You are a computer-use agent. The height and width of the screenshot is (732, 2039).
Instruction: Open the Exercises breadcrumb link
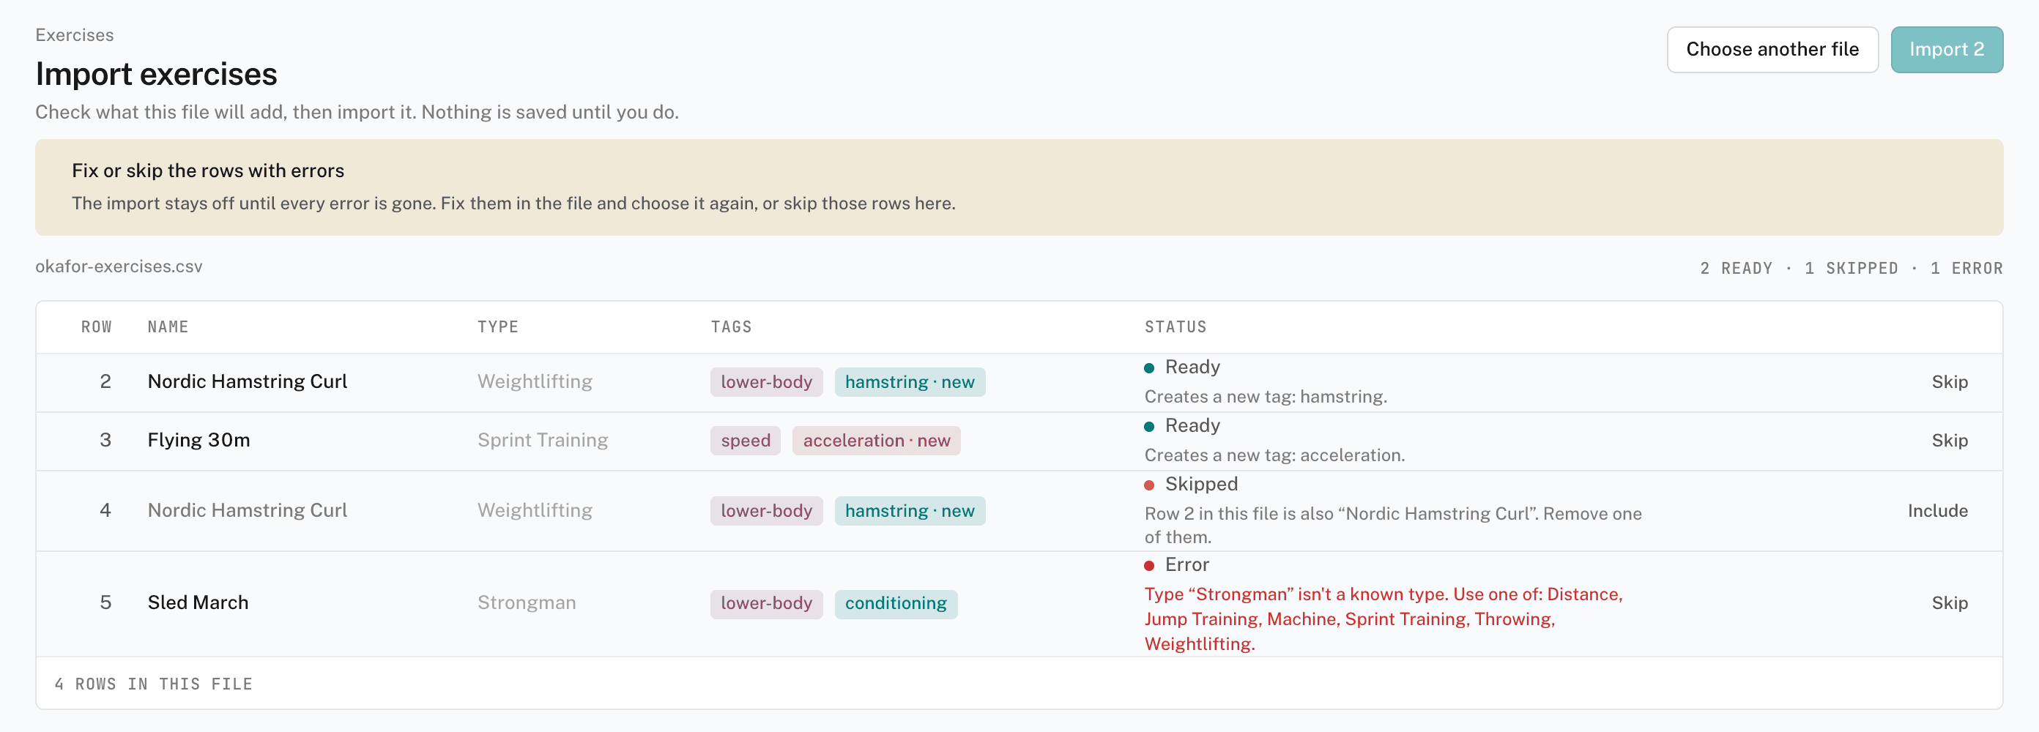[x=75, y=35]
